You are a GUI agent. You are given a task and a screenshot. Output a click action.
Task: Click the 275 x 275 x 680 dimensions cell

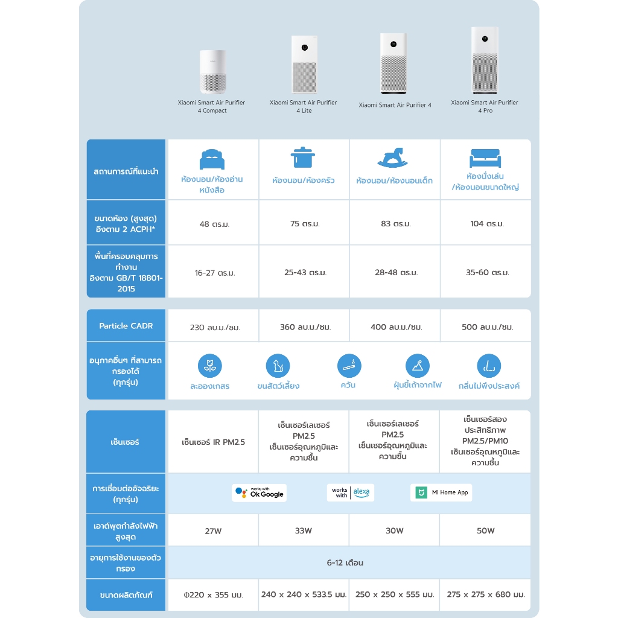[486, 594]
